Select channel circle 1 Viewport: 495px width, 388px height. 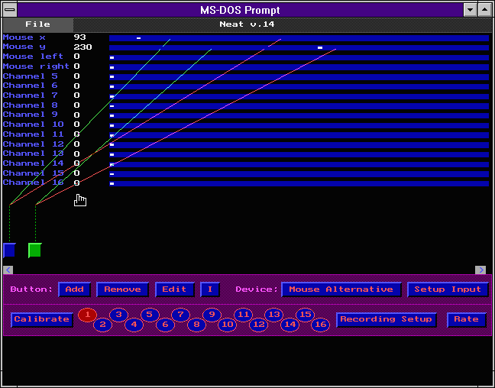(87, 315)
